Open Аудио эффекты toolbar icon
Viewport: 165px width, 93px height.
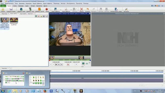point(66,10)
